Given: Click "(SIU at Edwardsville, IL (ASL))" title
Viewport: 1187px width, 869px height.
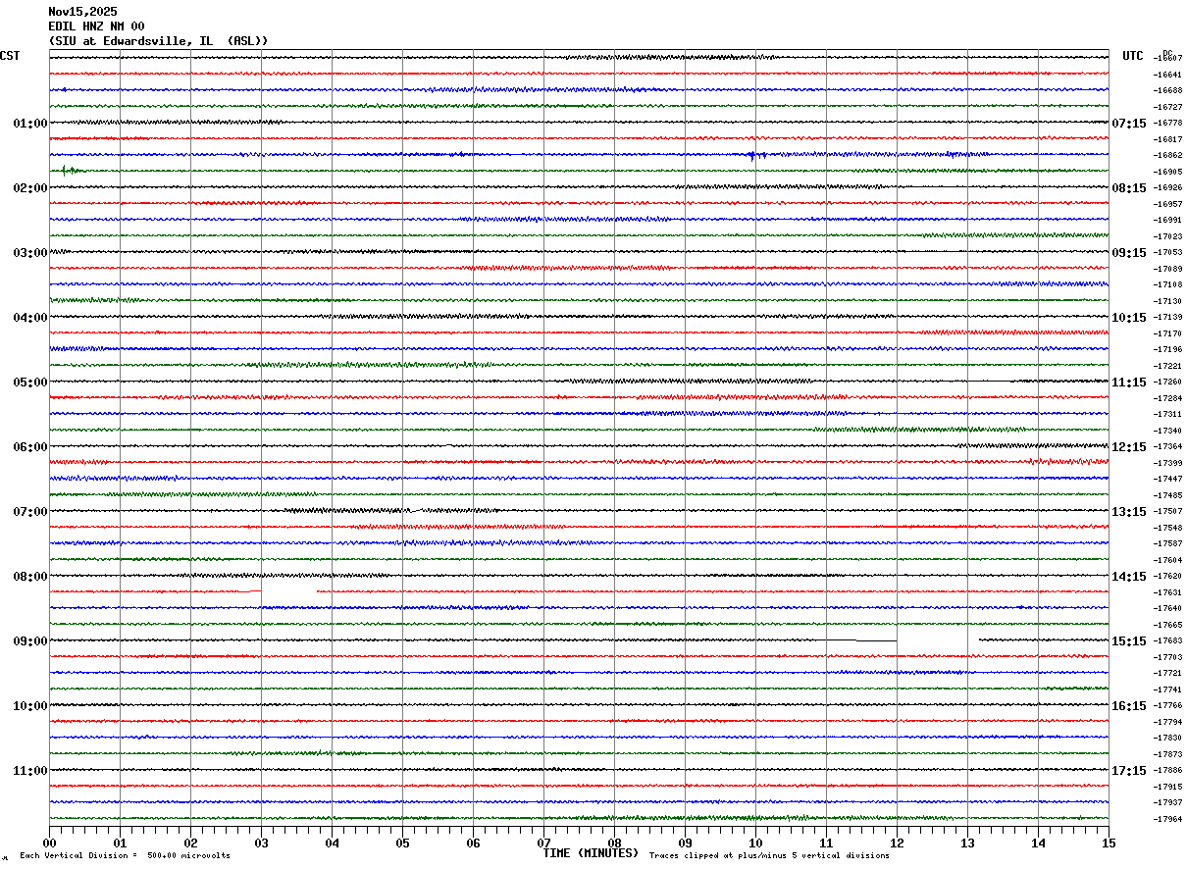Looking at the screenshot, I should tap(158, 41).
